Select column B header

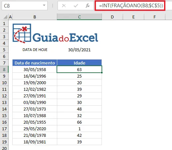[35, 17]
